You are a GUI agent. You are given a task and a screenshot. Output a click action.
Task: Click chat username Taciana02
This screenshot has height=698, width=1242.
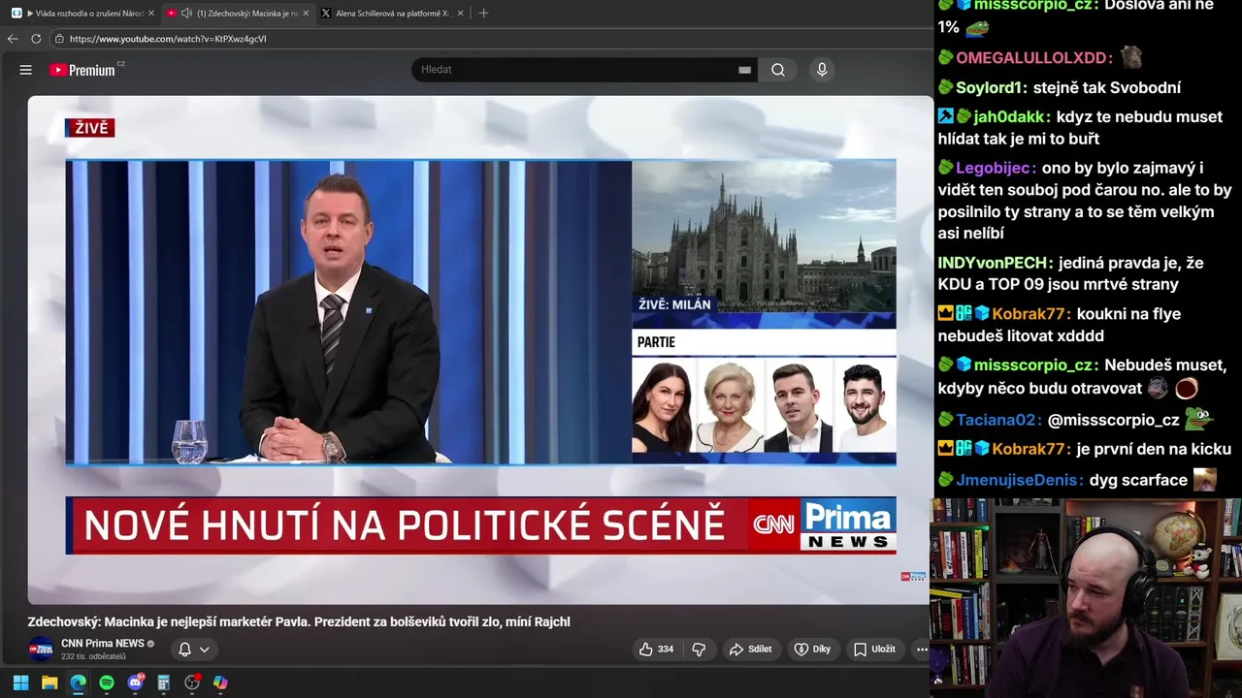(x=997, y=420)
